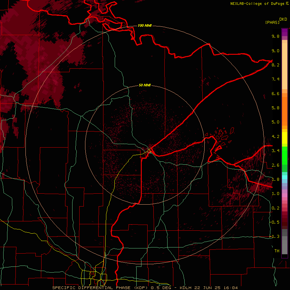Click the 50 NMI range ring label
The height and width of the screenshot is (290, 290).
tap(145, 85)
